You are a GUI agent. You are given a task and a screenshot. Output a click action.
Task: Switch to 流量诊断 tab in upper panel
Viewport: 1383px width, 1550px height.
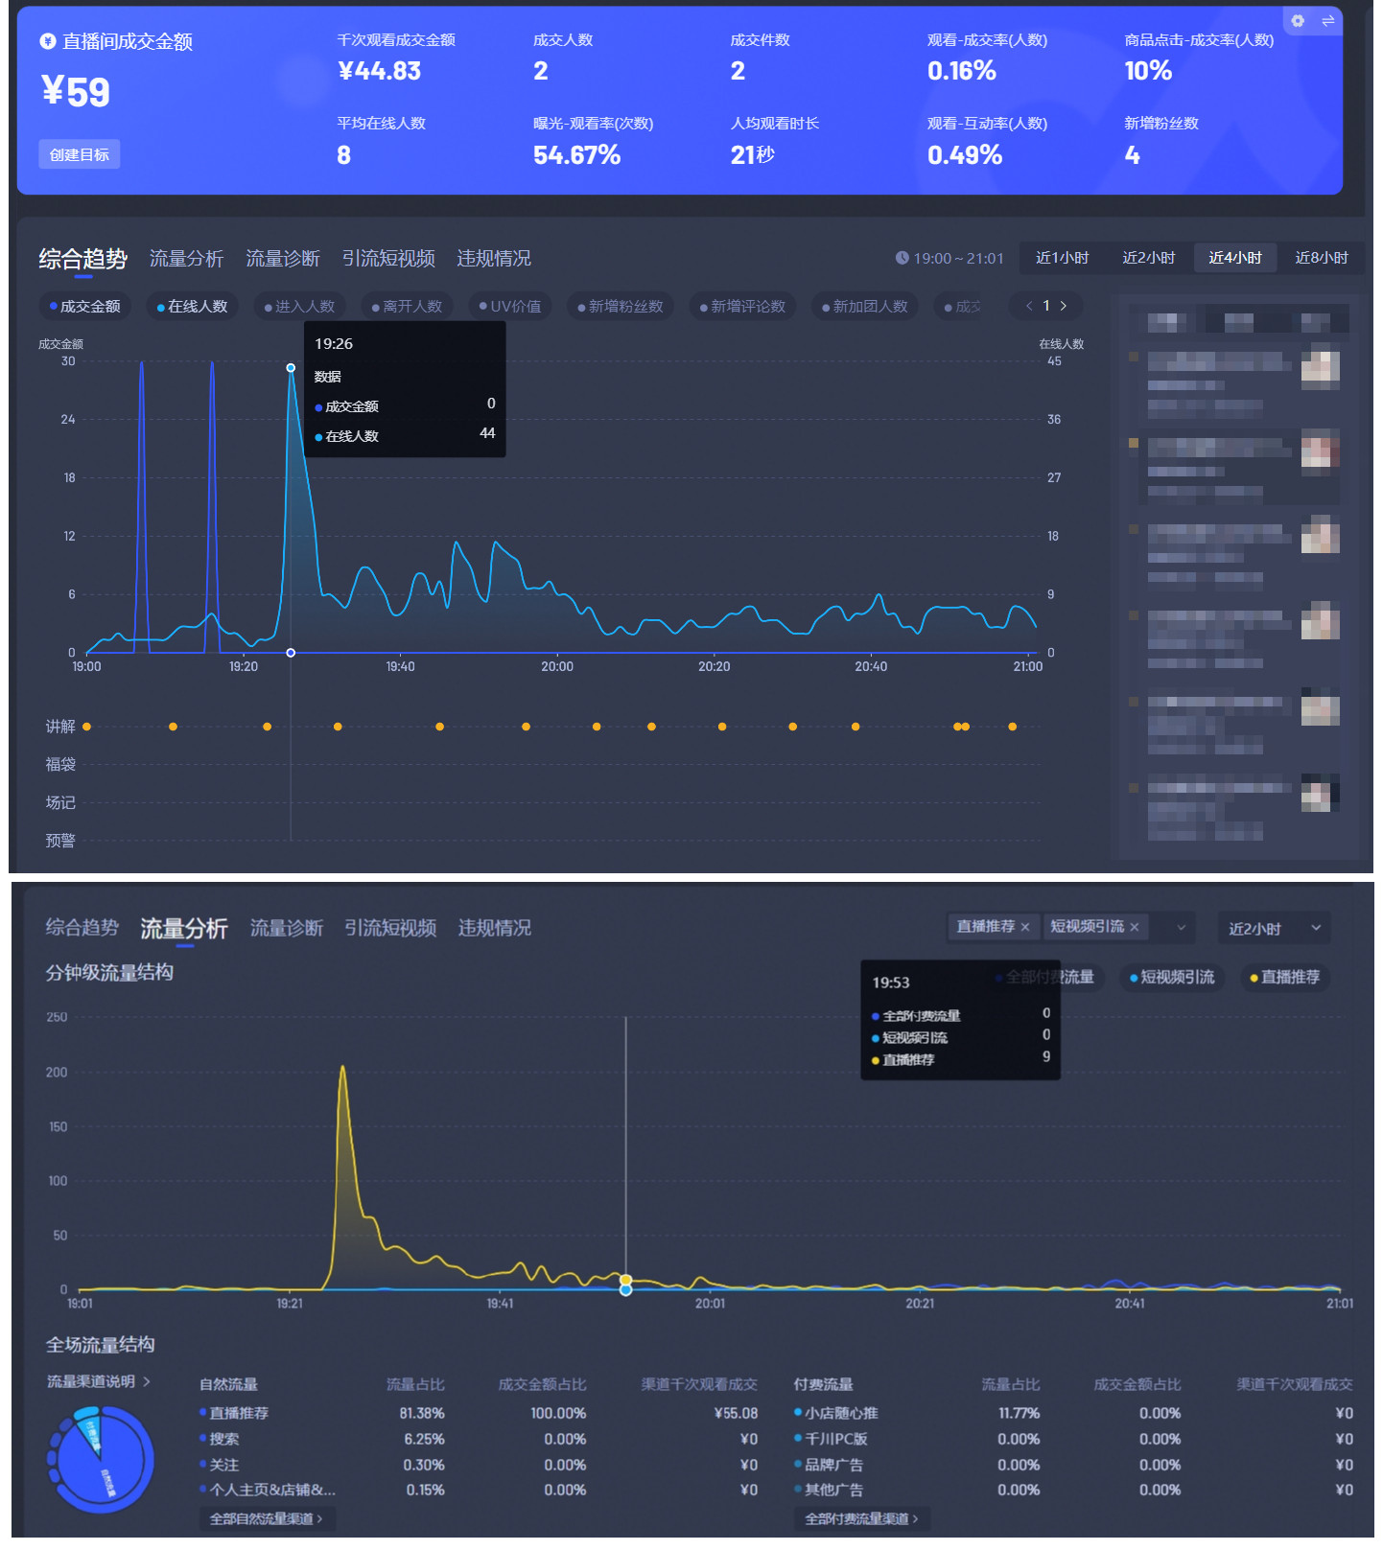[283, 259]
